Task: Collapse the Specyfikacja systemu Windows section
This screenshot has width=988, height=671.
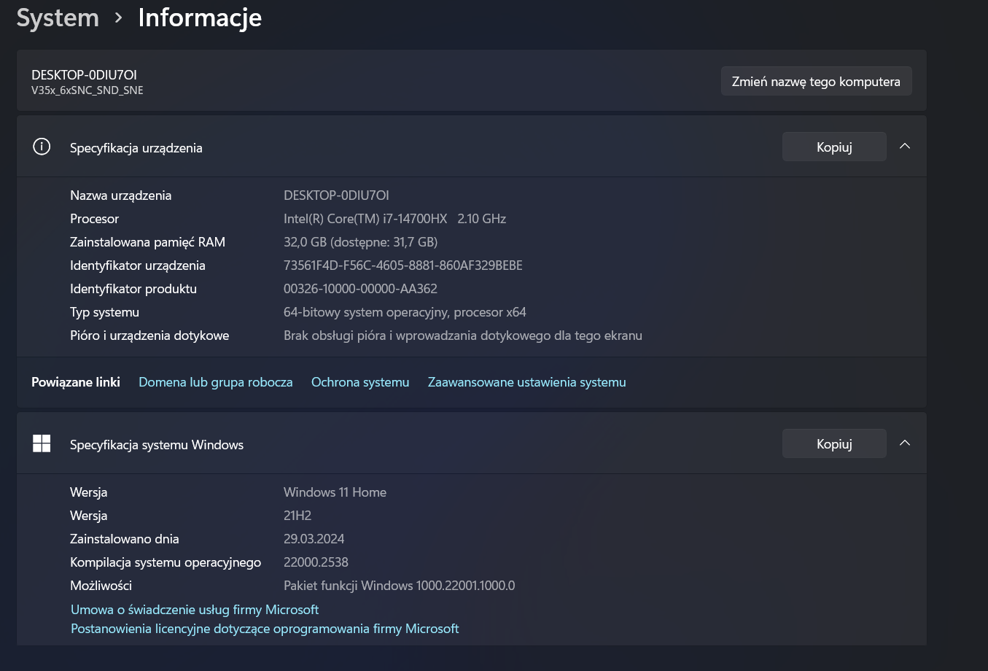Action: pyautogui.click(x=905, y=443)
